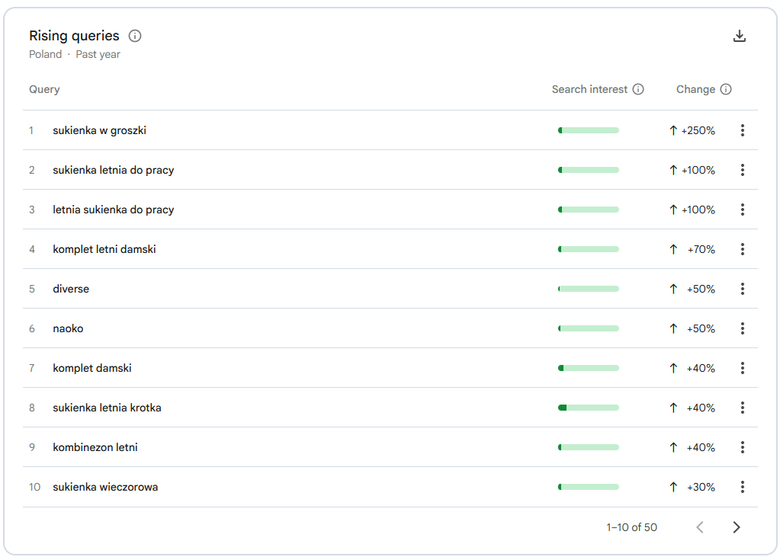Click the Rising queries title
Screen dimensions: 780x560
click(x=74, y=36)
